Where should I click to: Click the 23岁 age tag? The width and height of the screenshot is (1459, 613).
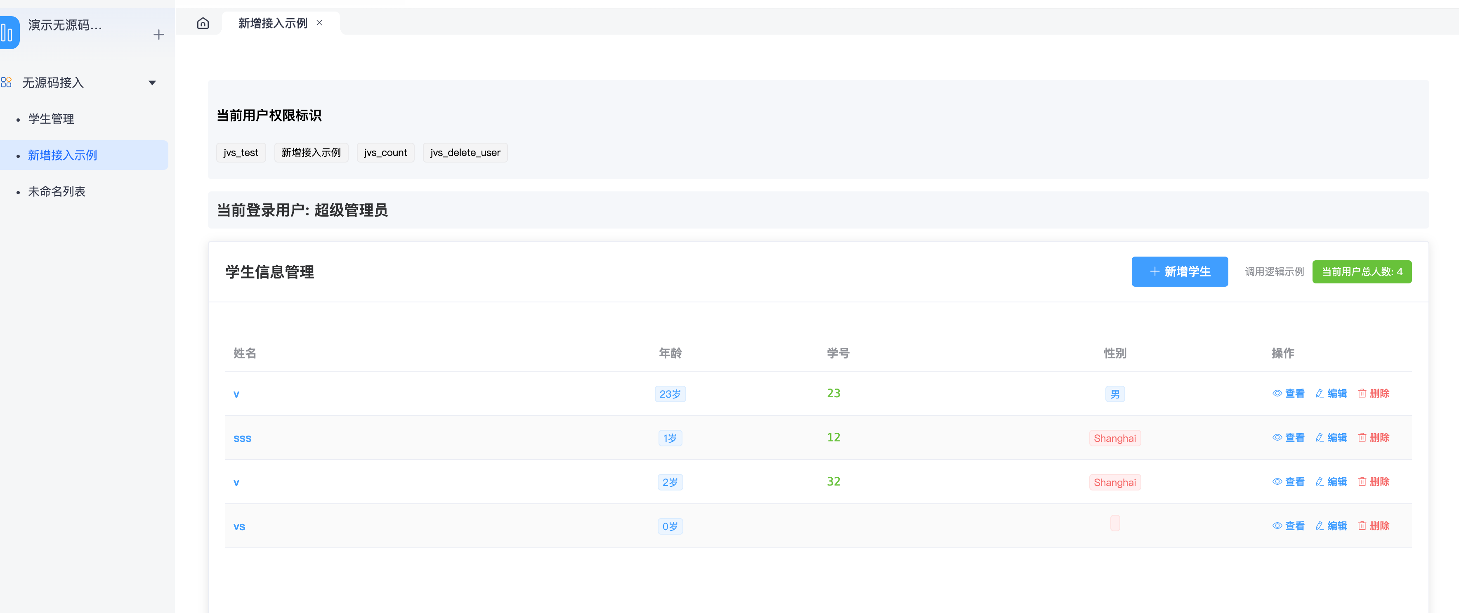click(x=669, y=394)
